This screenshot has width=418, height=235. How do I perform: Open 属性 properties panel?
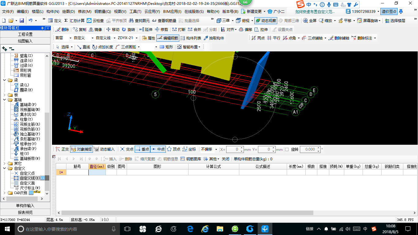point(149,38)
